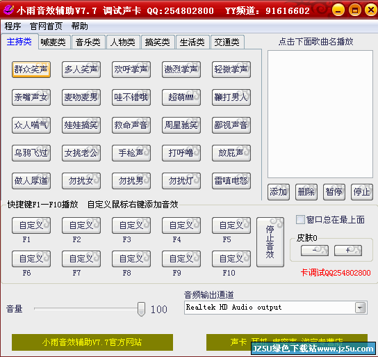Screen dimensions: 378x357
Task: Switch to the 主持类 tab
Action: click(19, 42)
